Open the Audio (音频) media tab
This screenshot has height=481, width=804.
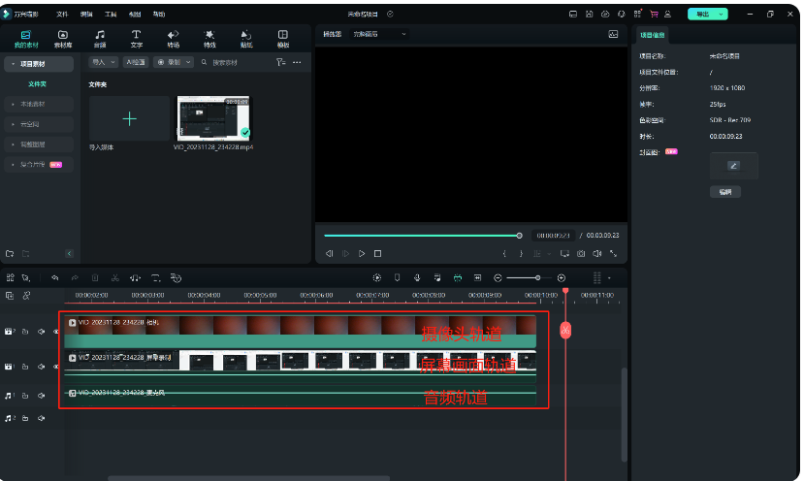click(x=100, y=38)
